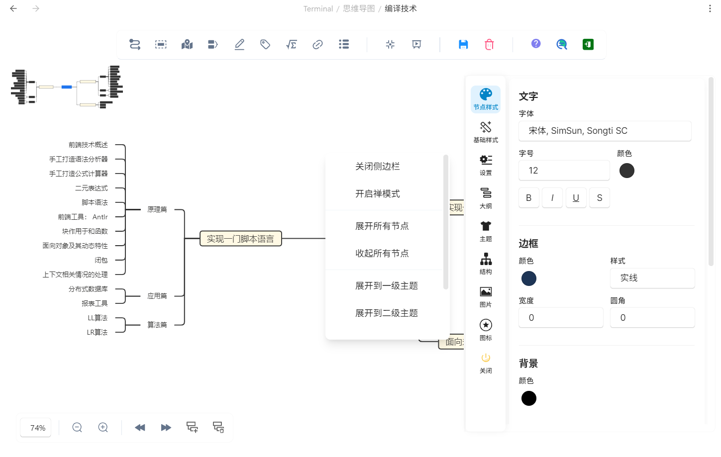Click the blue save icon in toolbar
Image resolution: width=721 pixels, height=457 pixels.
click(463, 45)
